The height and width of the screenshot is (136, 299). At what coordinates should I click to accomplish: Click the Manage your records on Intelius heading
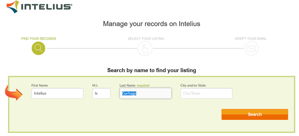[x=152, y=24]
